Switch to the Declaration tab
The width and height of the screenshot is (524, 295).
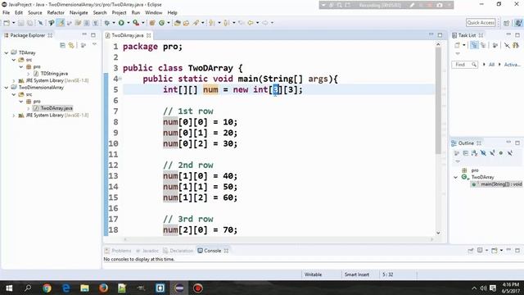click(x=178, y=251)
